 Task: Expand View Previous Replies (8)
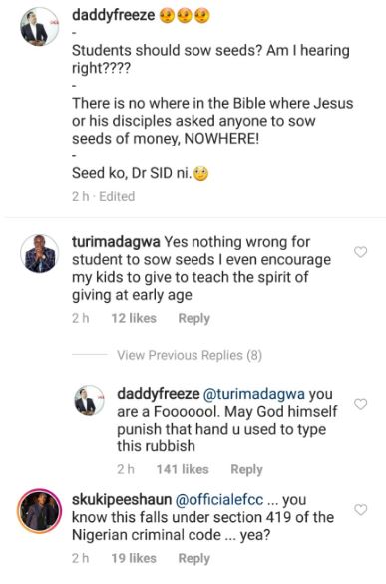[190, 355]
